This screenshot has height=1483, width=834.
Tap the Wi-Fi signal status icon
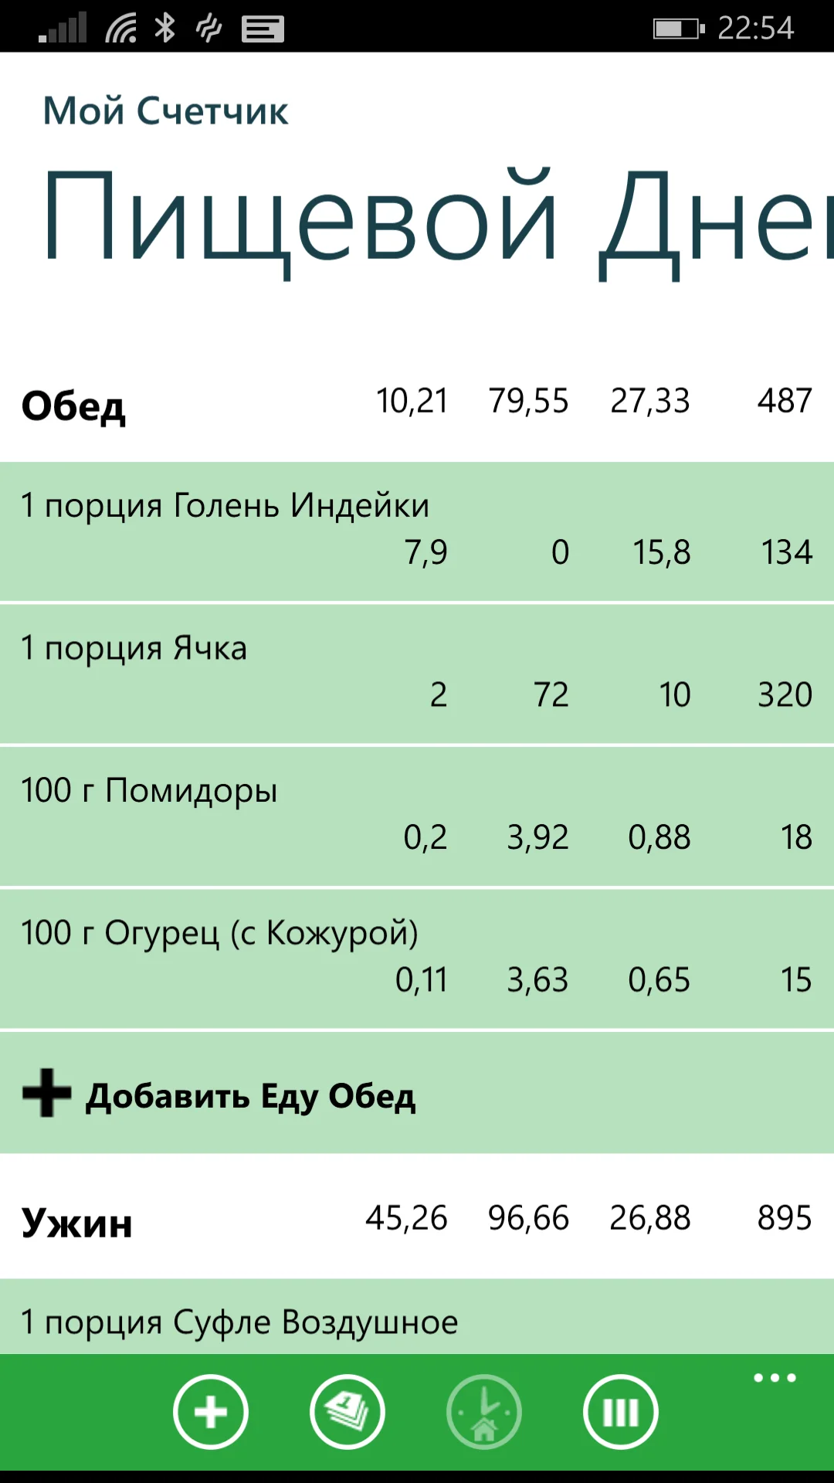[x=121, y=29]
